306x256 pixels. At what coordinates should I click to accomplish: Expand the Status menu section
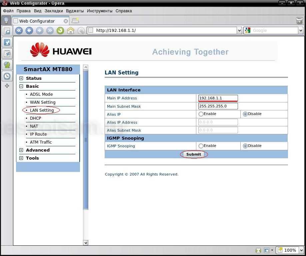(21, 78)
